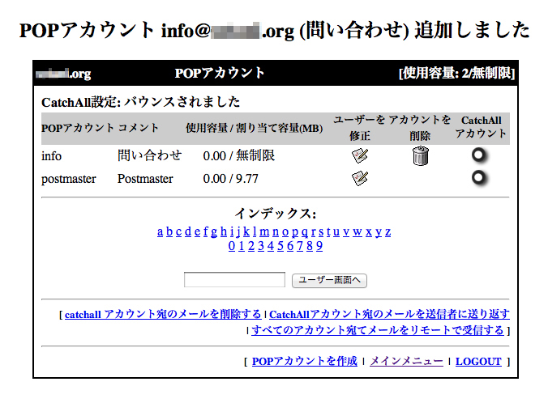The height and width of the screenshot is (403, 548).
Task: Open index letter q
Action: tap(305, 231)
